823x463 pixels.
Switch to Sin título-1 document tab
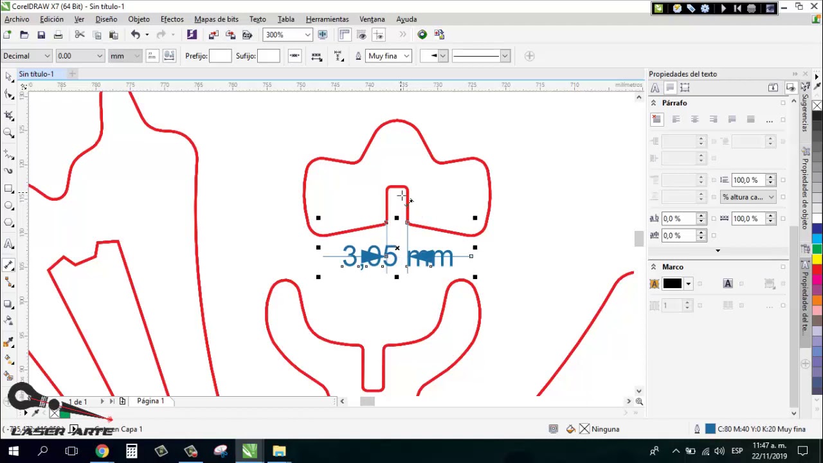point(37,74)
